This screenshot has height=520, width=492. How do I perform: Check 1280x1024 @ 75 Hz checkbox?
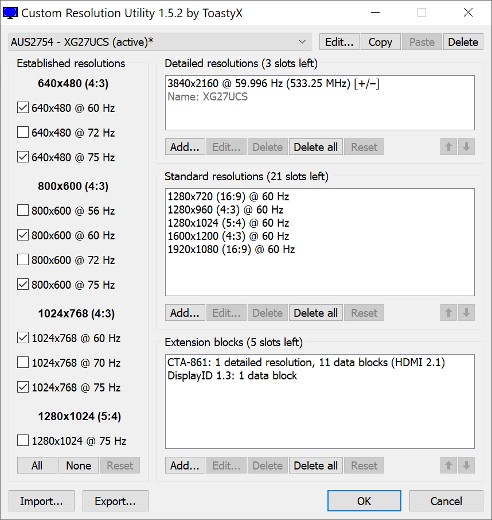coord(23,441)
